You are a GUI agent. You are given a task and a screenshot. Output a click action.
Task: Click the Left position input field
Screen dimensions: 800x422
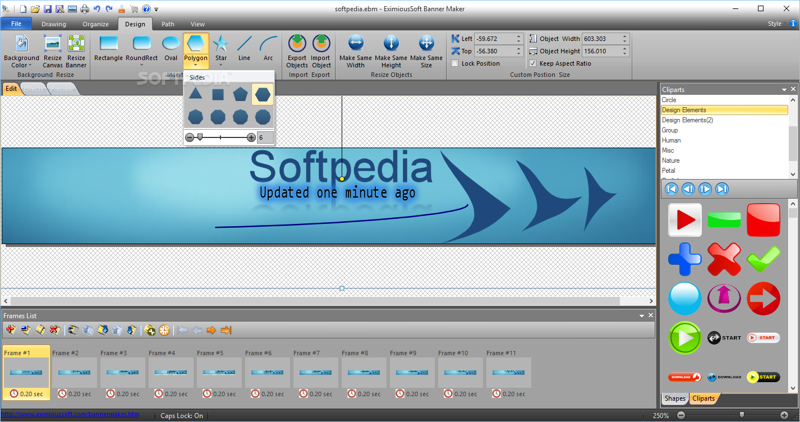coord(495,39)
